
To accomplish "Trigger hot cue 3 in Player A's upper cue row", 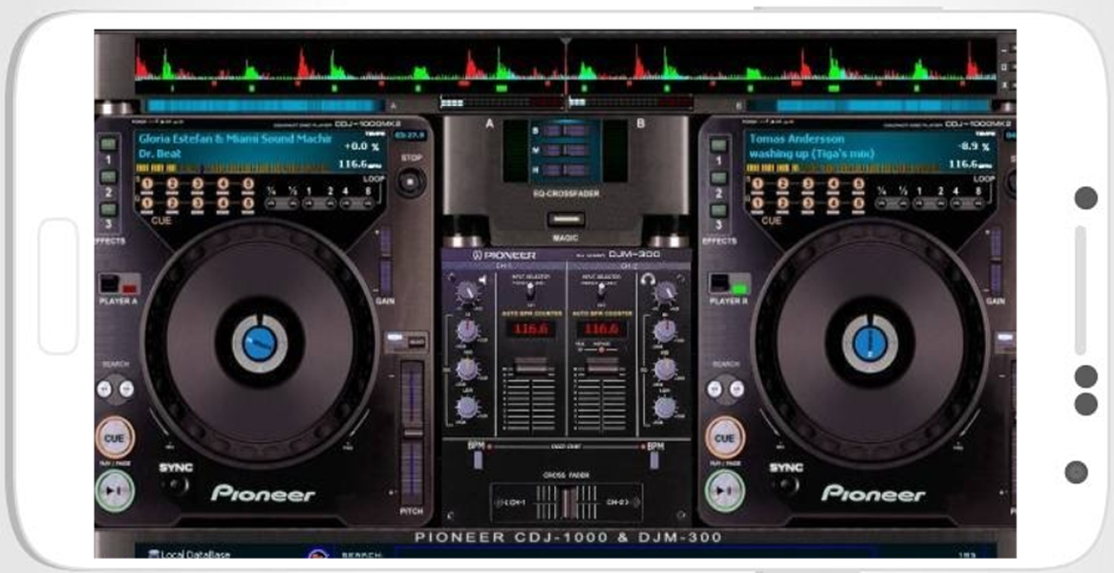I will tap(198, 184).
